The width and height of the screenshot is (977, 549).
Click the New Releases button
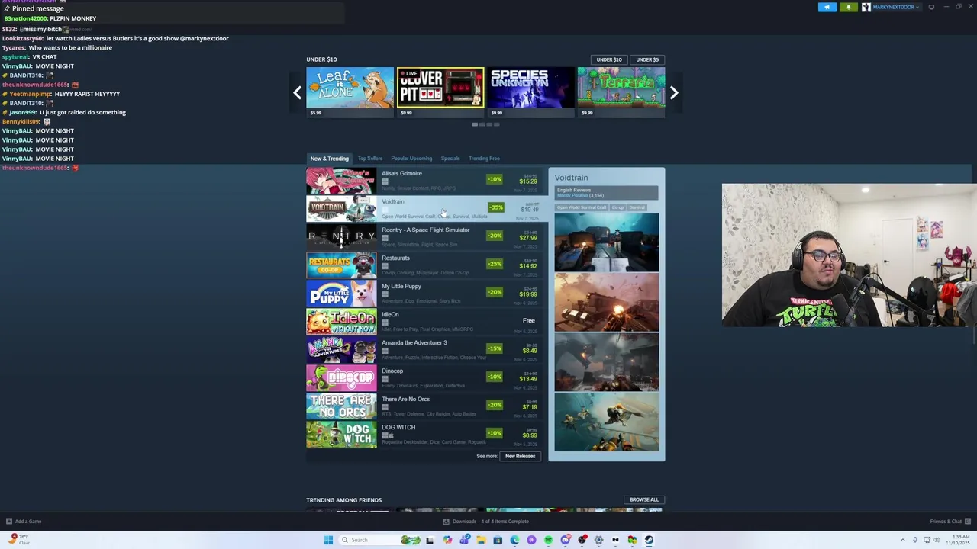pyautogui.click(x=520, y=456)
